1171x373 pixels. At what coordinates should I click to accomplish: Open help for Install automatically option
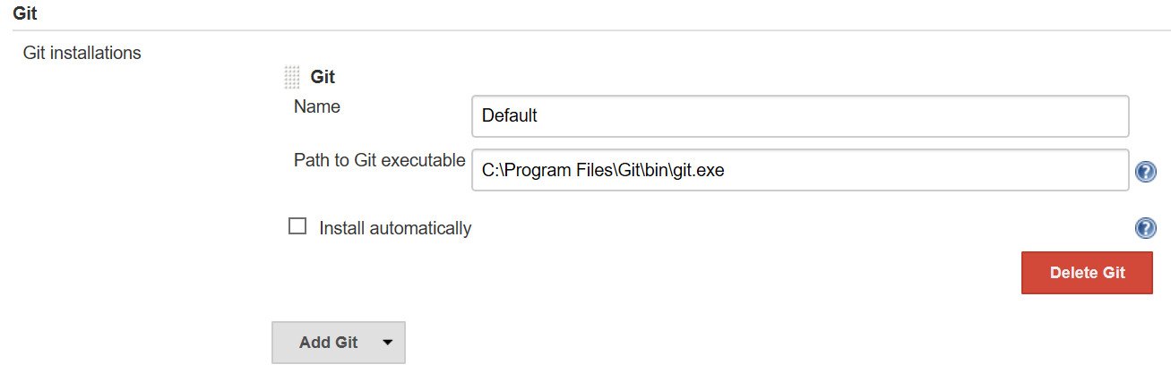1145,229
